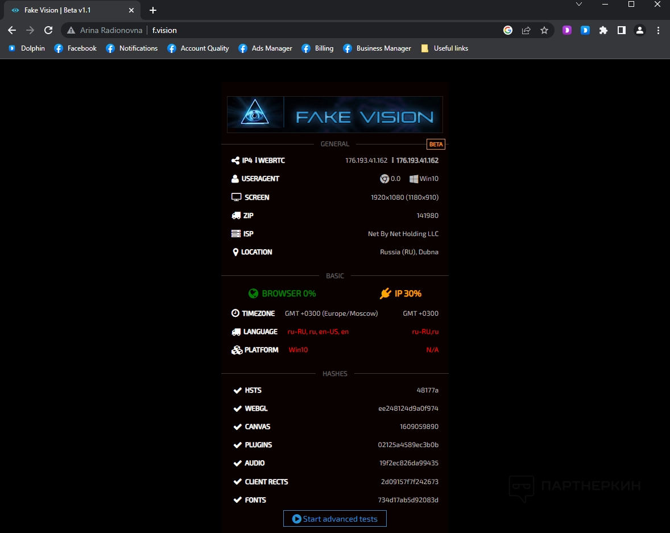The width and height of the screenshot is (670, 533).
Task: Click the orange IP 30% plug icon
Action: [x=386, y=293]
